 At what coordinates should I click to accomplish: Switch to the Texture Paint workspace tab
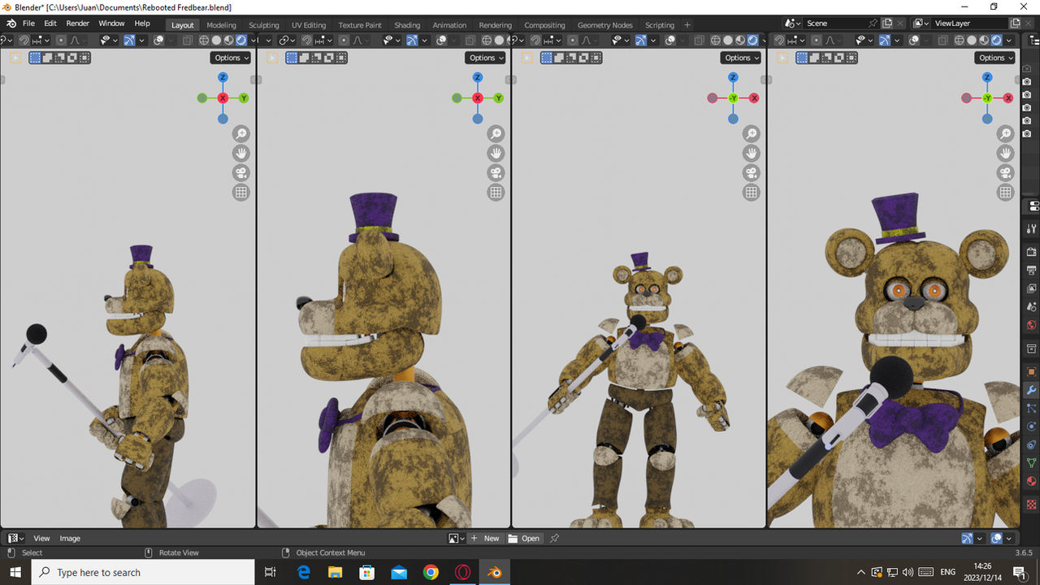point(360,25)
